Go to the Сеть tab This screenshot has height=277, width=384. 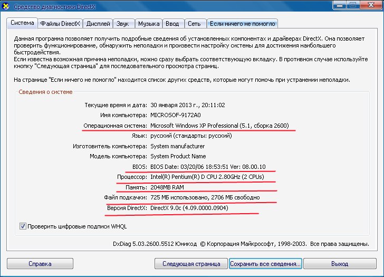pos(194,24)
